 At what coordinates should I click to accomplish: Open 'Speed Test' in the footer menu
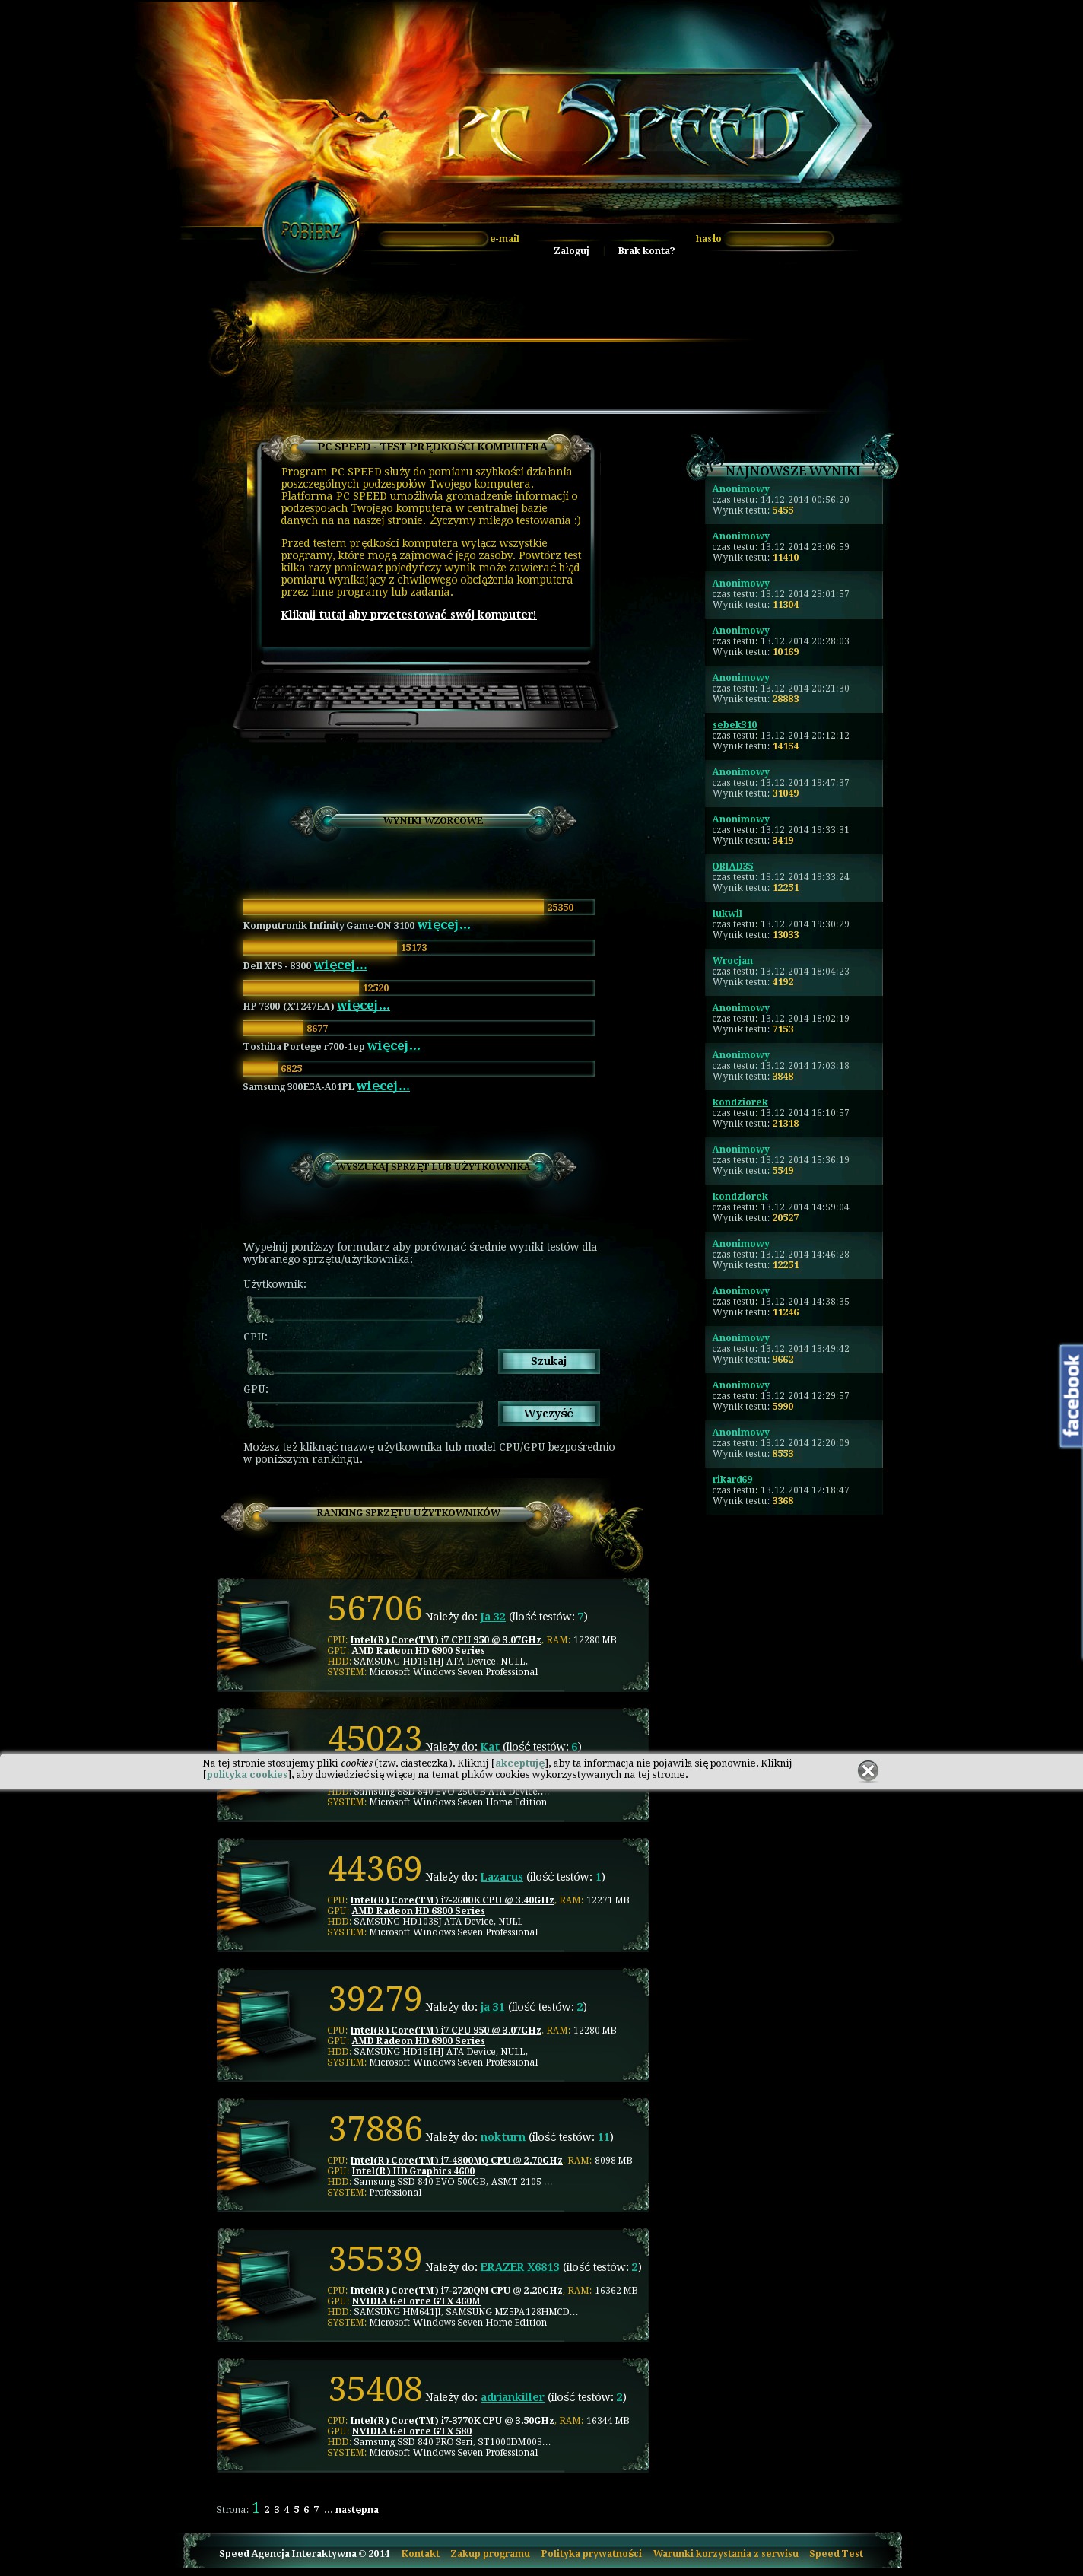pos(836,2553)
